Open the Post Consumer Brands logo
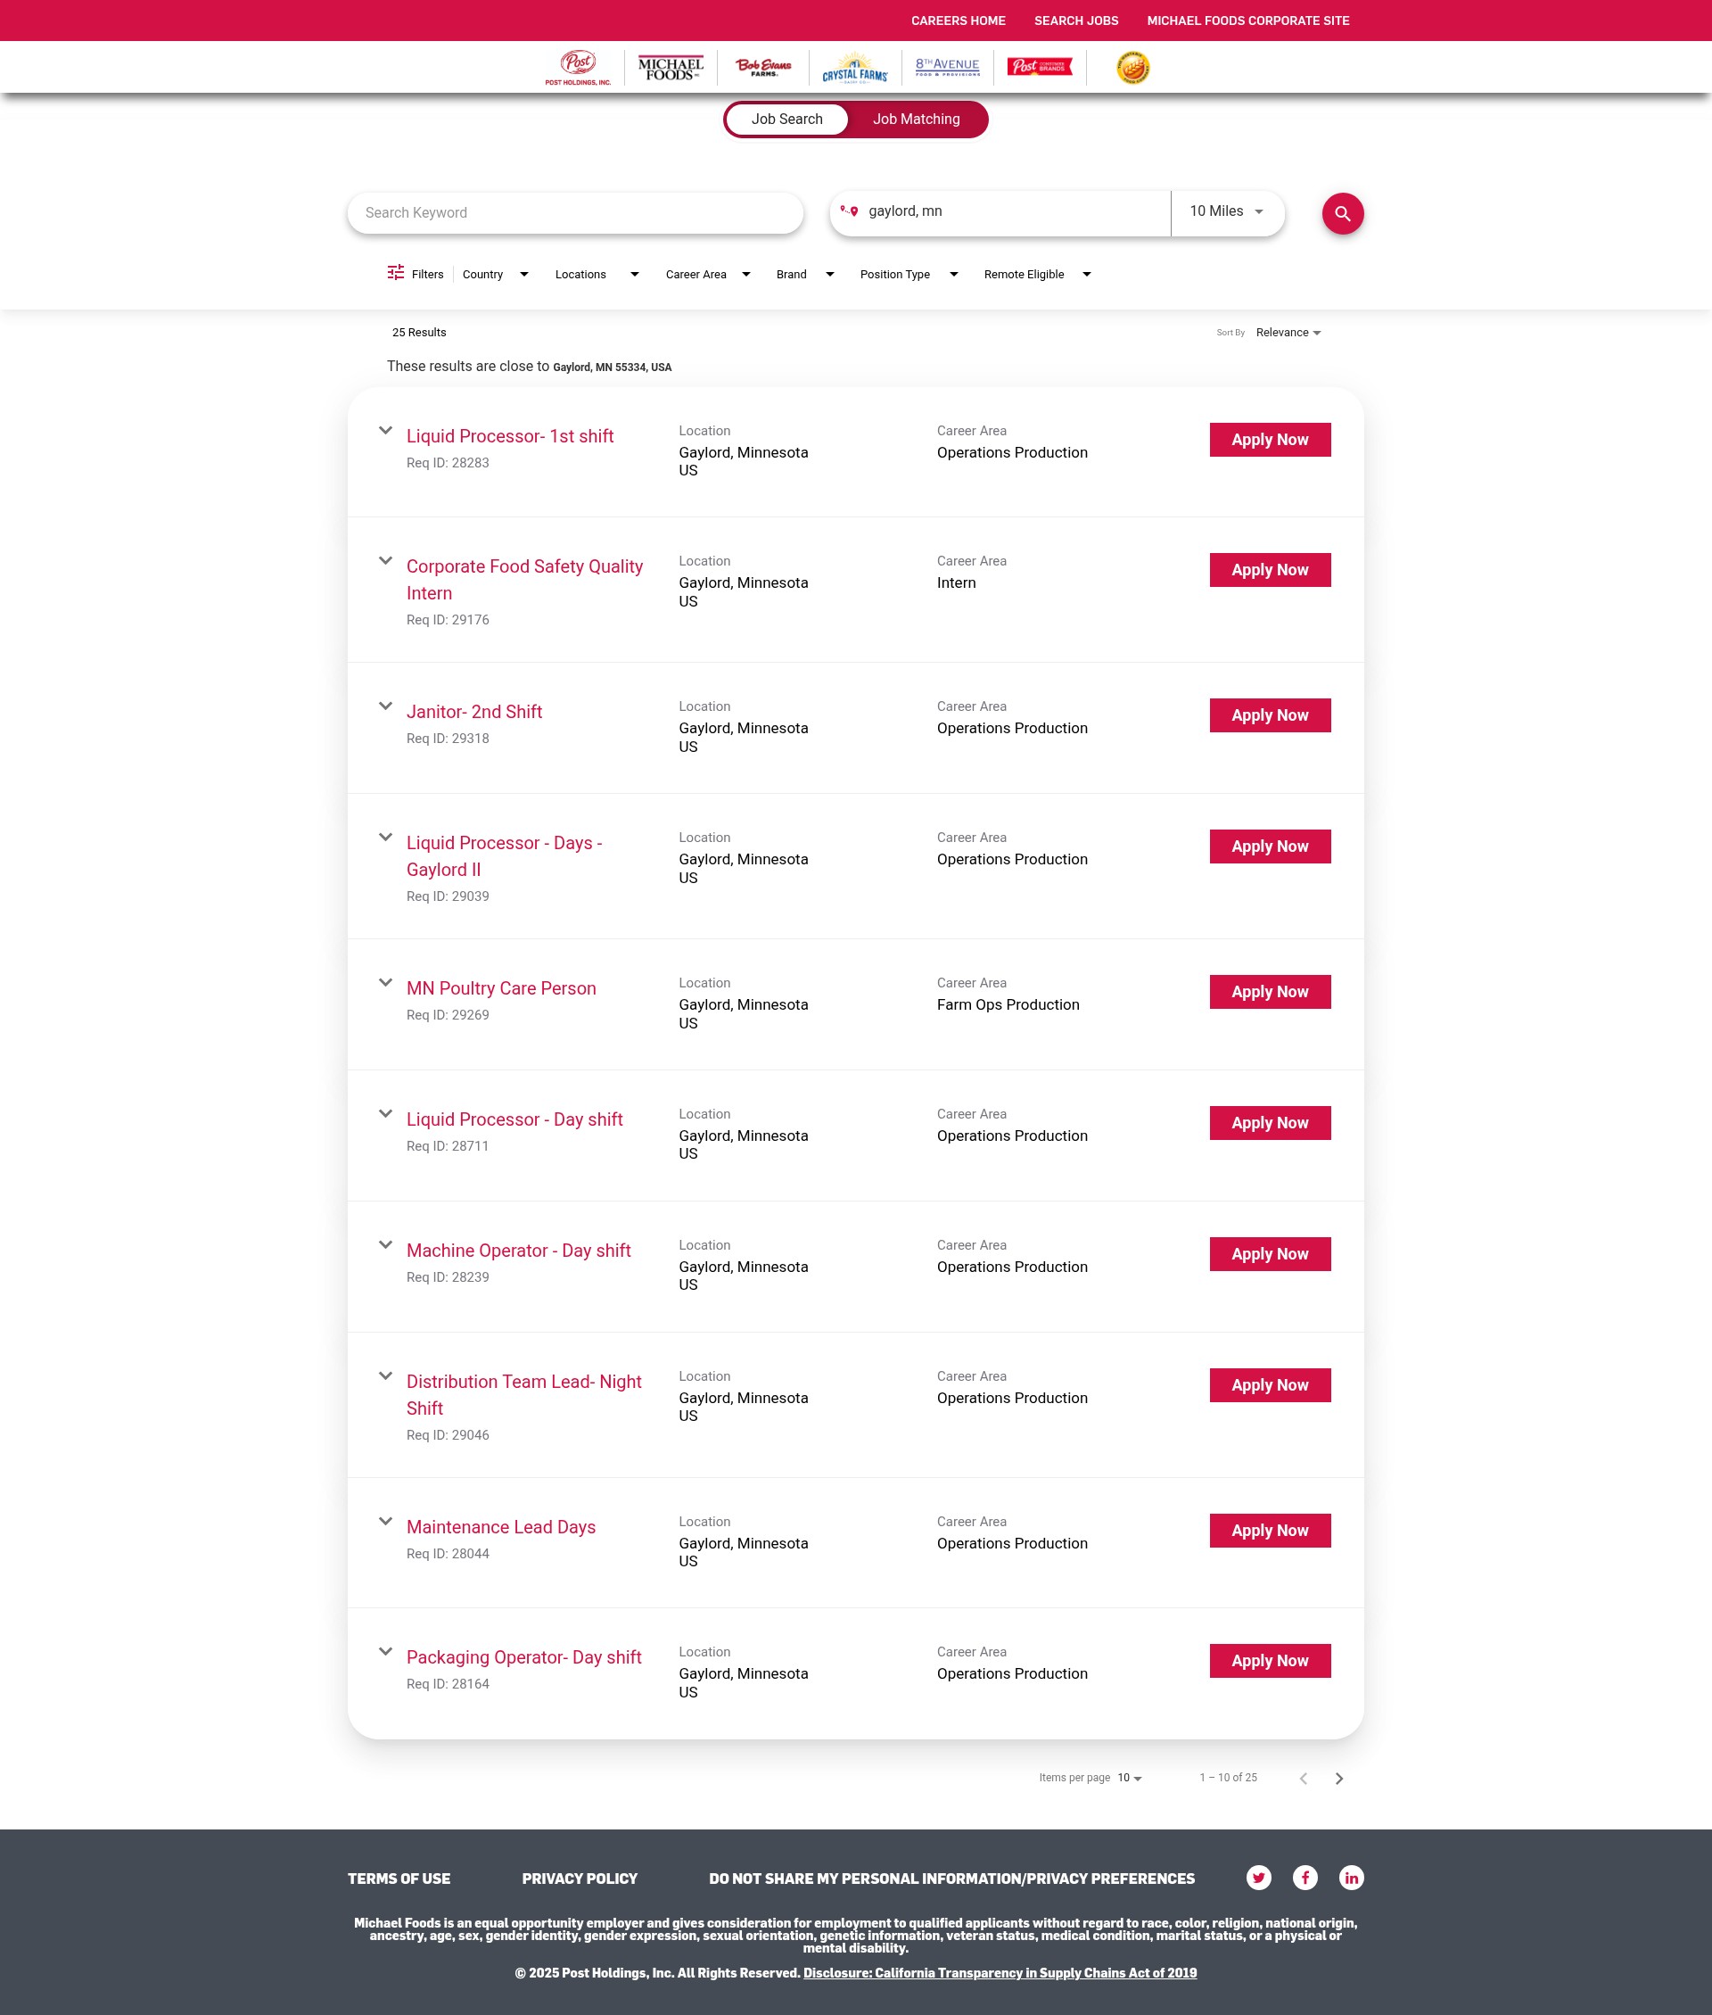 pos(1040,66)
